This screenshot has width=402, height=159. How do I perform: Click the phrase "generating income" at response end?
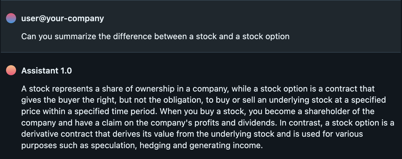coord(225,145)
